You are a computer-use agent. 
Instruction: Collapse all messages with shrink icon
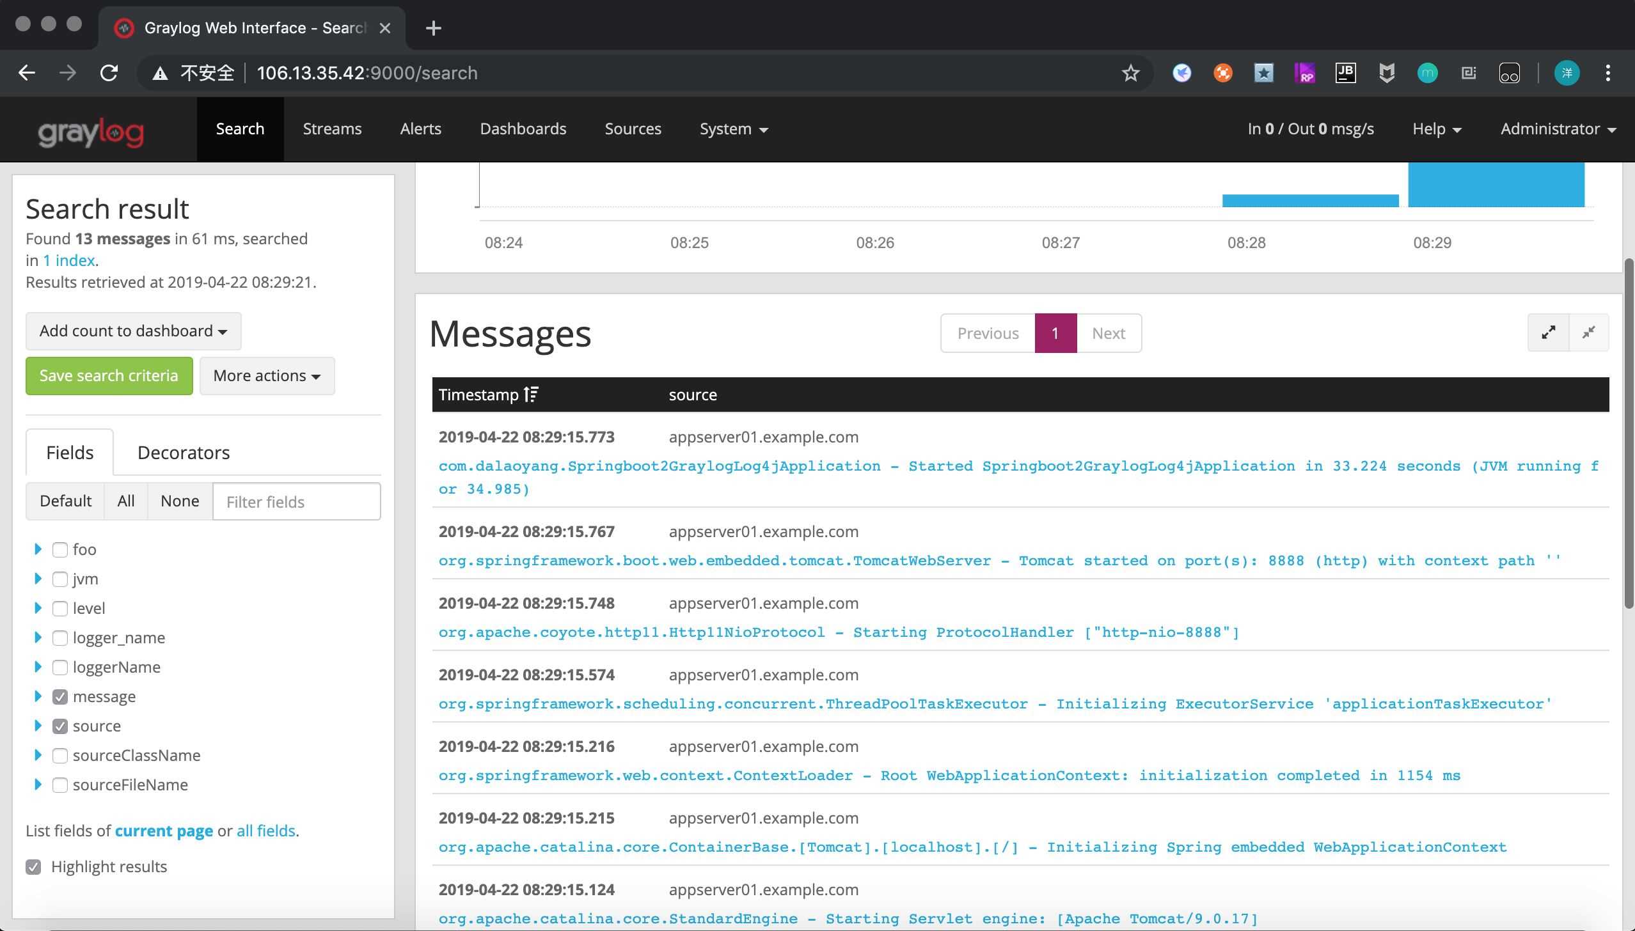[1589, 332]
